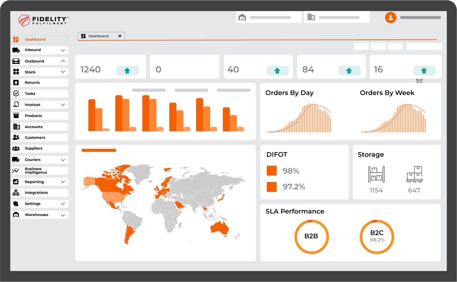Click the warehouse icon in top header

[x=242, y=17]
